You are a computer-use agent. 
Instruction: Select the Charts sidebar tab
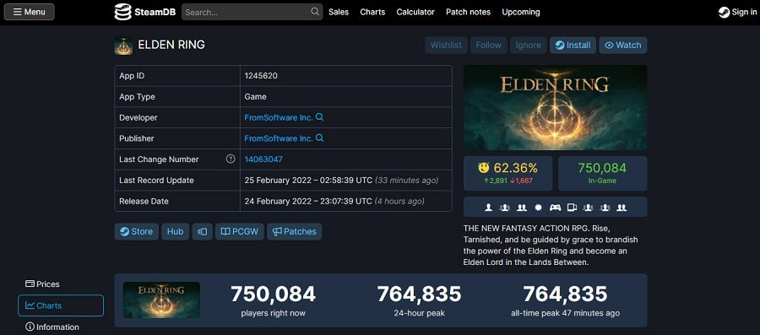(x=61, y=305)
